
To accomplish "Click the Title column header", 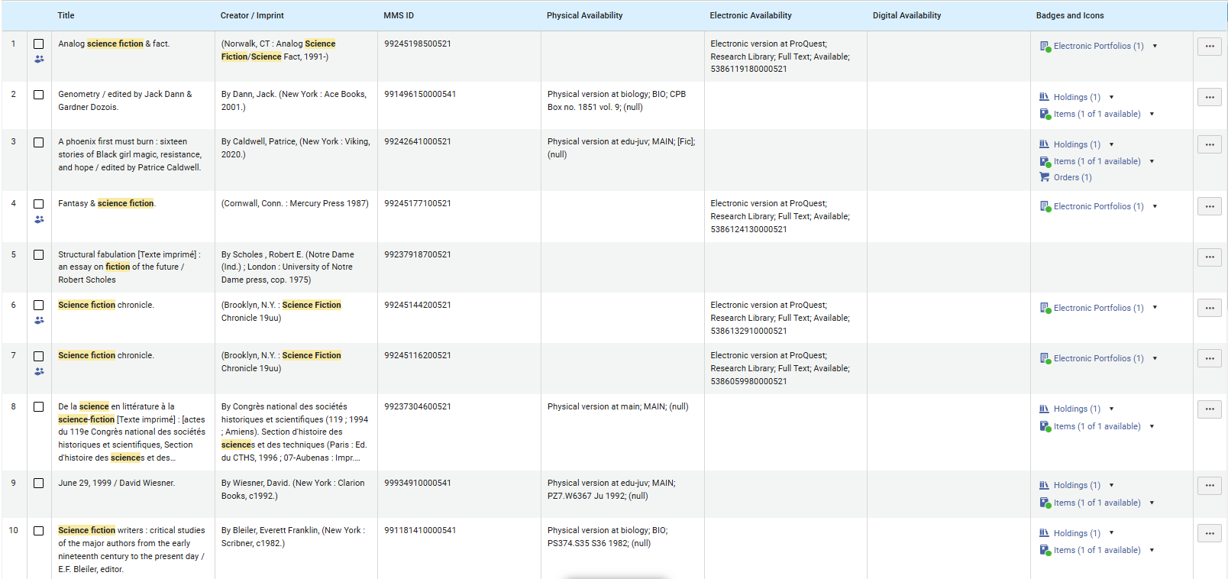I will [x=66, y=15].
